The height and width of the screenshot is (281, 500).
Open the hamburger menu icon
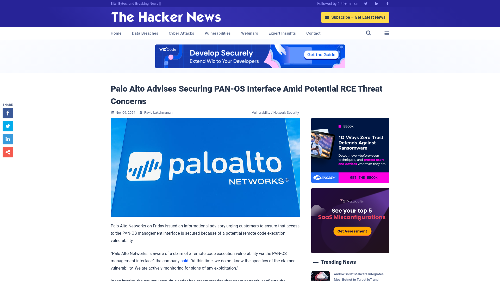coord(387,33)
